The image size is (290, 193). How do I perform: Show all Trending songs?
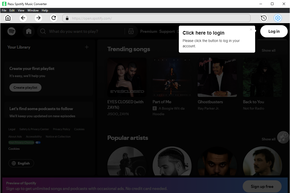pos(268,50)
